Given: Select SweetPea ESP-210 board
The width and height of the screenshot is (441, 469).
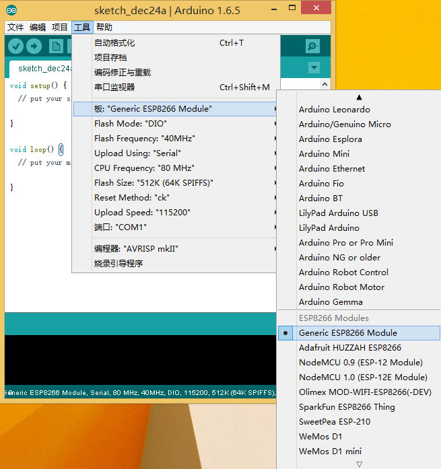Looking at the screenshot, I should [360, 422].
